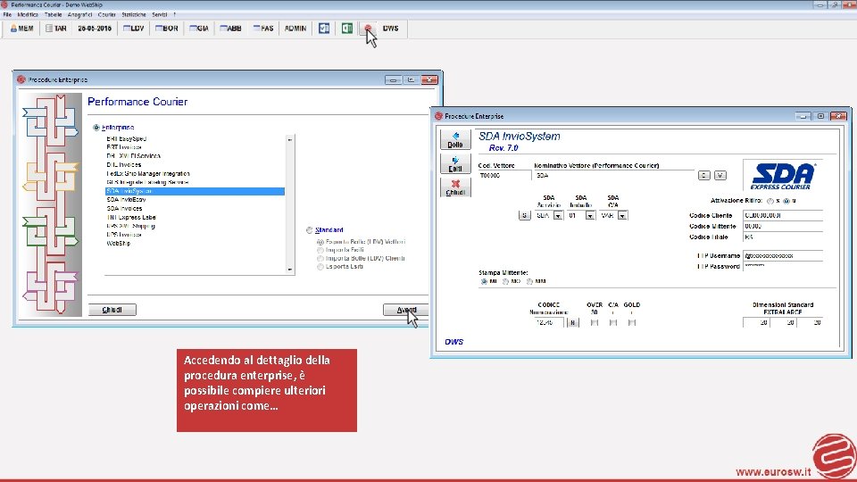The height and width of the screenshot is (482, 857).
Task: Open the Tabelle menu
Action: 53,15
